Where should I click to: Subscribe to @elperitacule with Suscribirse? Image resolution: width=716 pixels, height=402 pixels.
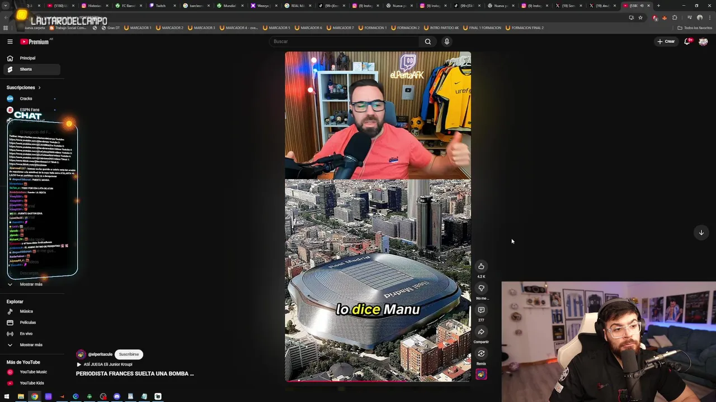(129, 354)
